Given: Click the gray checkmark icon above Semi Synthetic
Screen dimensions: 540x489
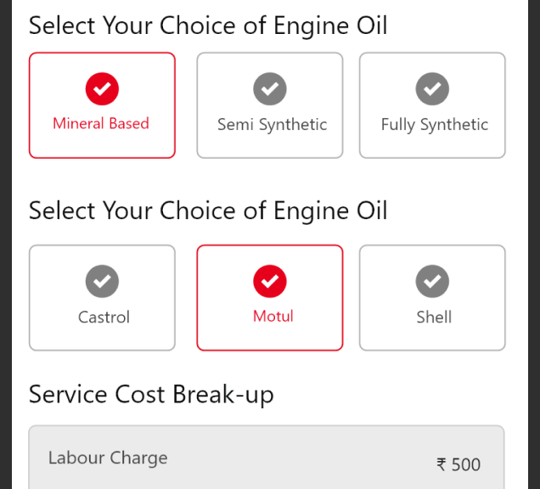Looking at the screenshot, I should click(270, 89).
